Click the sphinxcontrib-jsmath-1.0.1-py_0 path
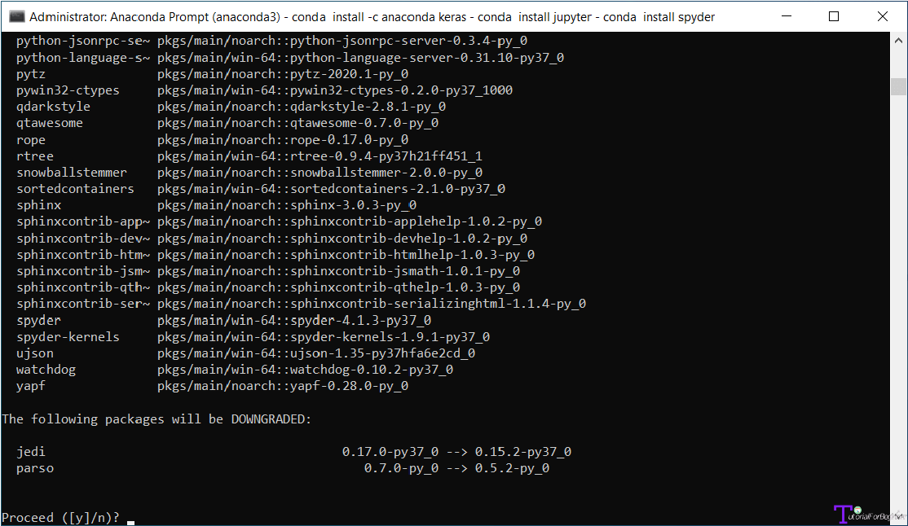 click(x=338, y=271)
